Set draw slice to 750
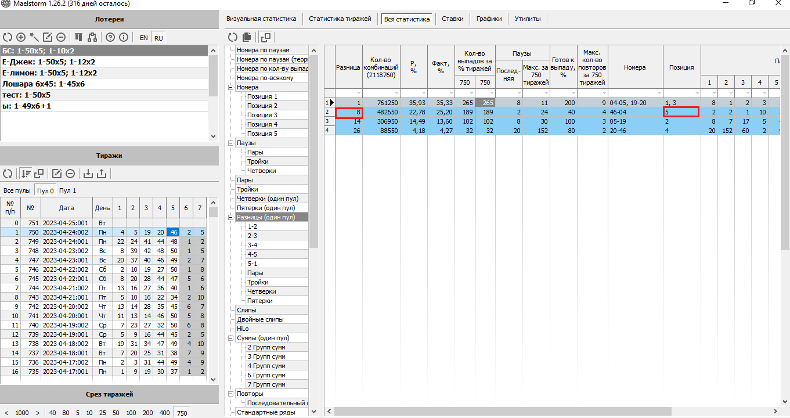The width and height of the screenshot is (790, 418). pos(182,412)
